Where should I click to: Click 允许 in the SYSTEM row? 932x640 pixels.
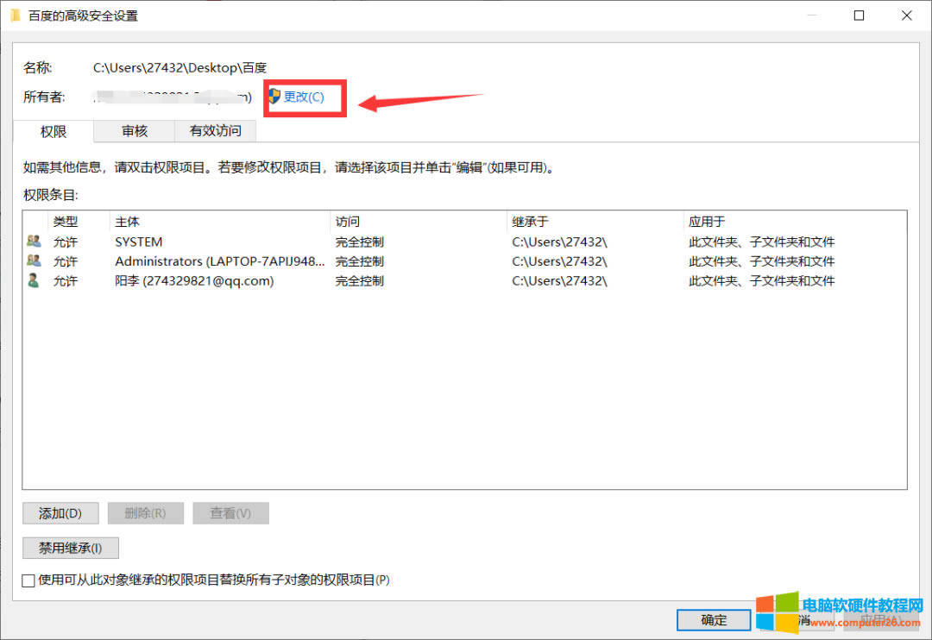pyautogui.click(x=66, y=242)
